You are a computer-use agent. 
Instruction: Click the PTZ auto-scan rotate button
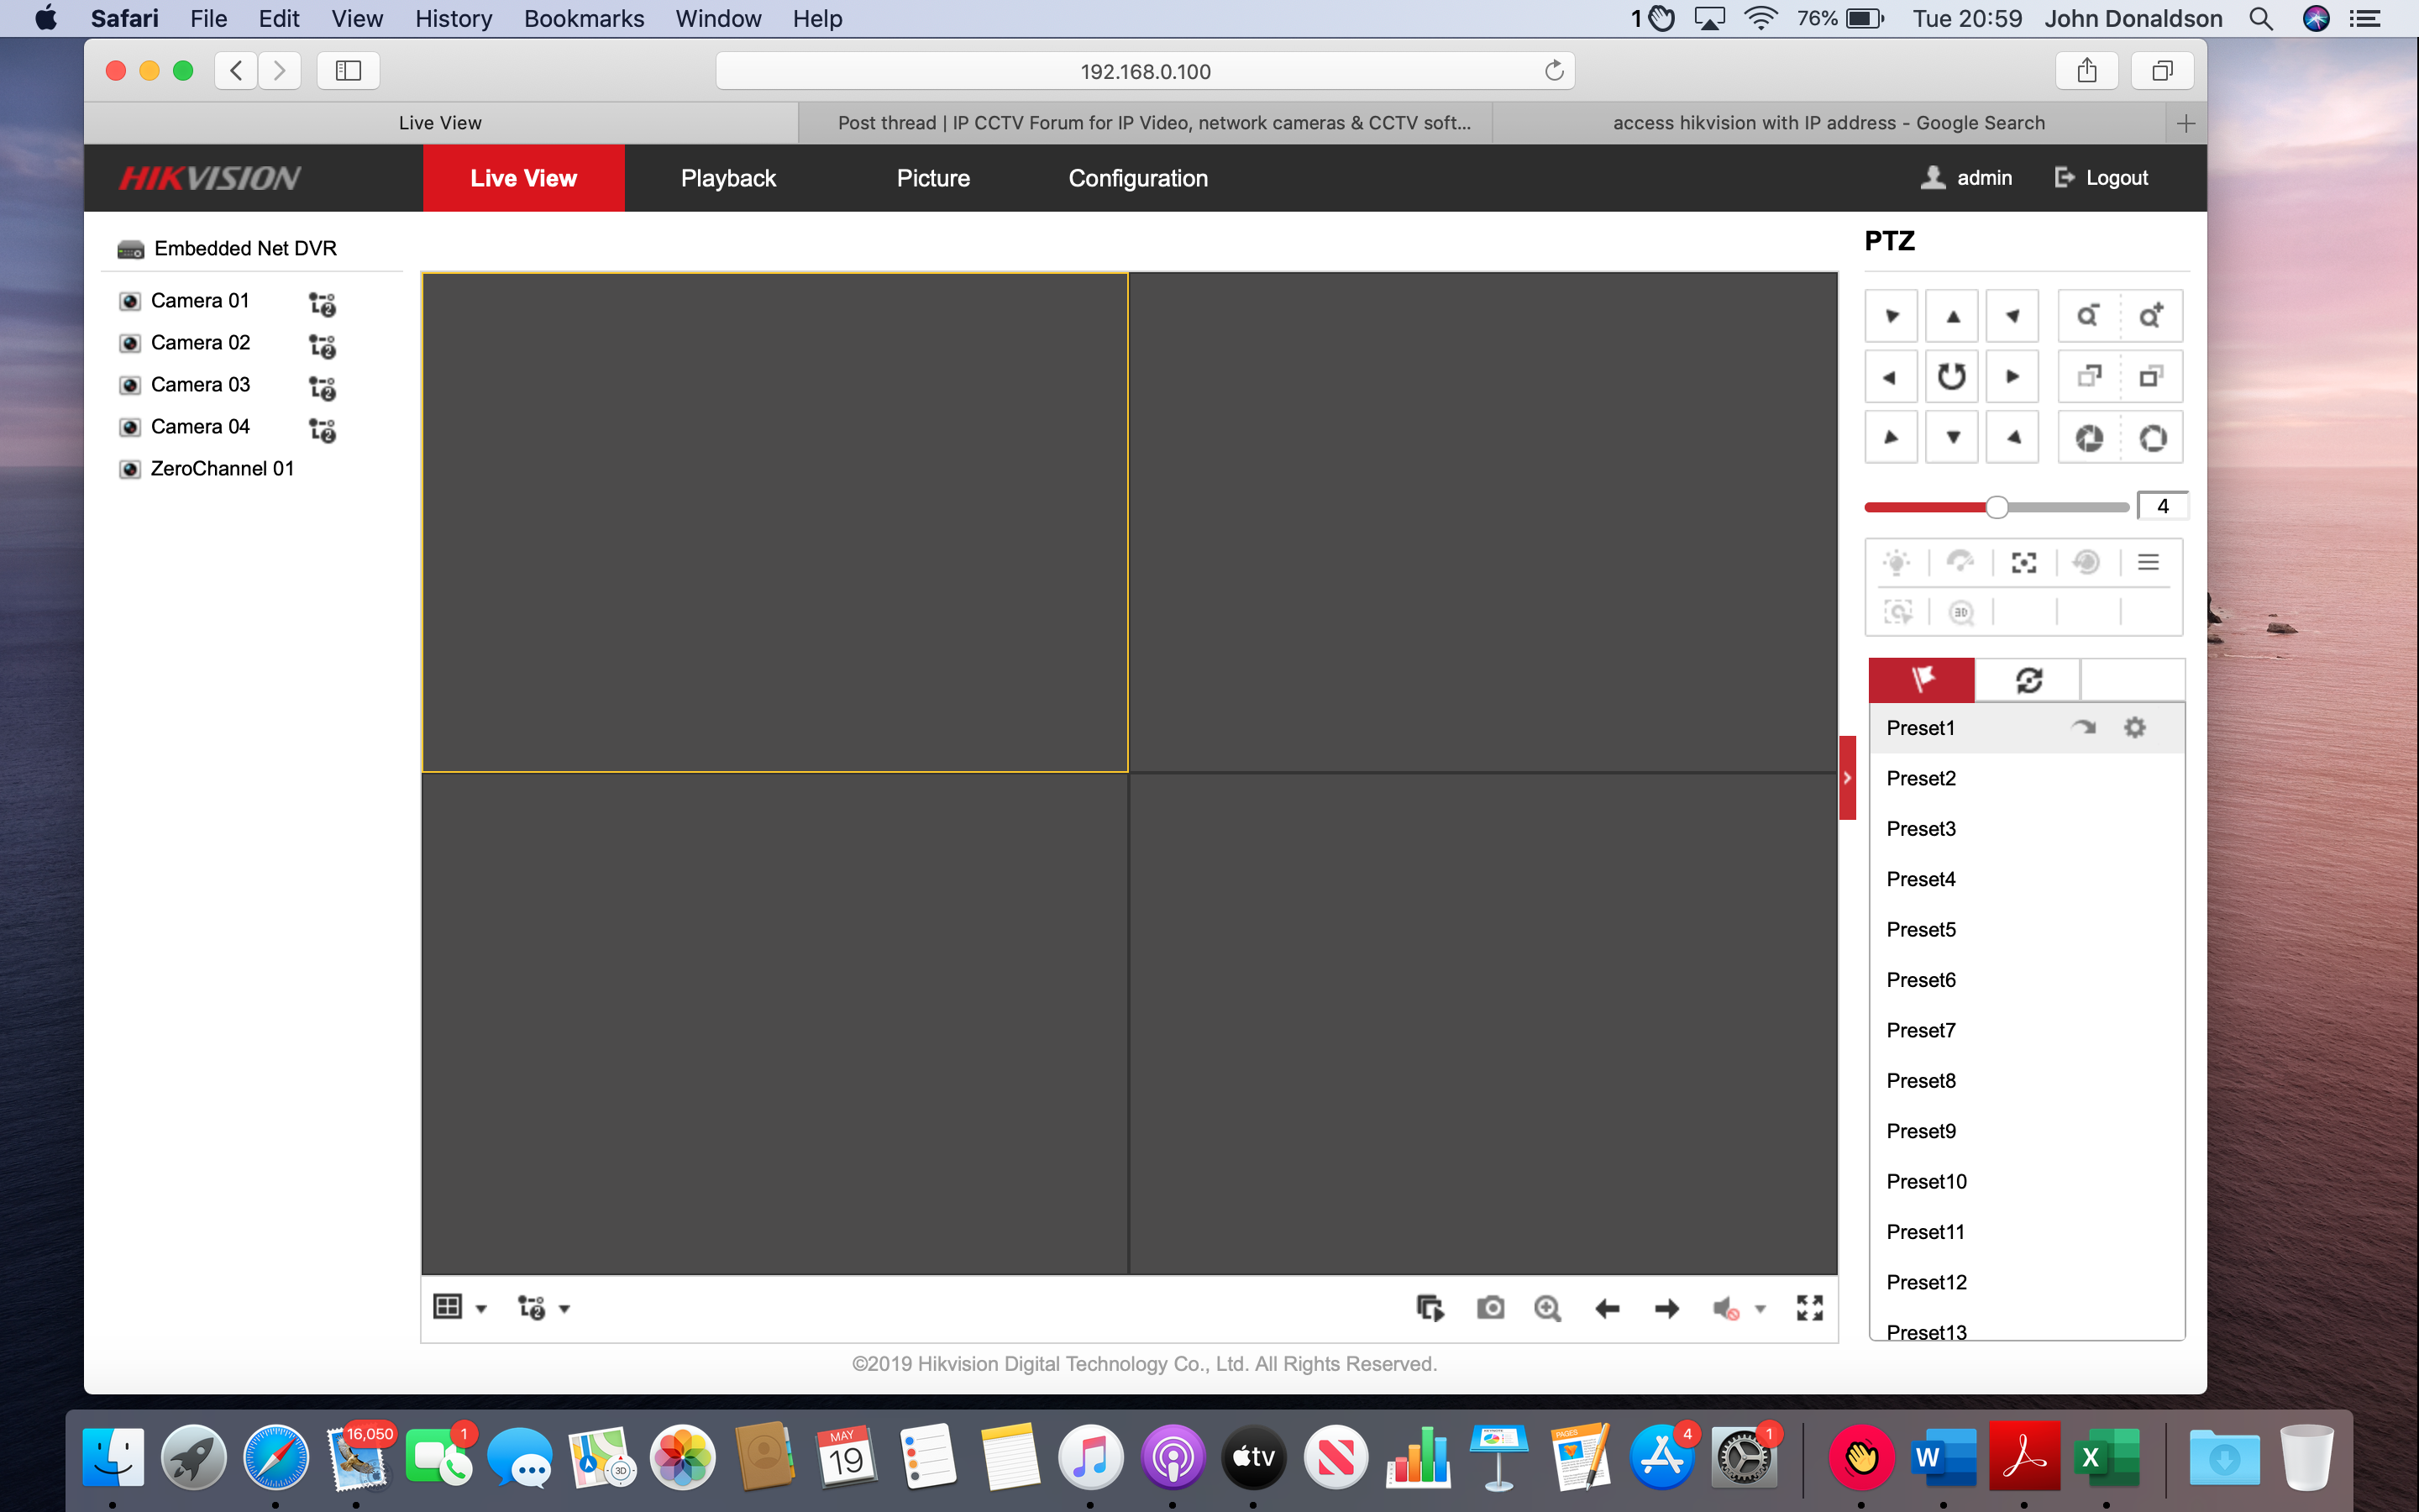tap(1951, 377)
